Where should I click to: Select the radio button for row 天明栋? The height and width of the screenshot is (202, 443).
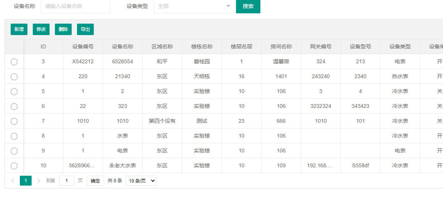coord(14,77)
